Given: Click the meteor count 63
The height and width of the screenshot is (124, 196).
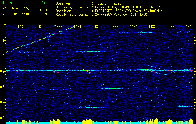Looking at the screenshot, I should (45, 14).
